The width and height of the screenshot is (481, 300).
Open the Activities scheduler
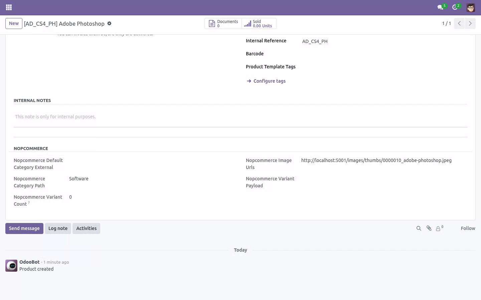86,228
